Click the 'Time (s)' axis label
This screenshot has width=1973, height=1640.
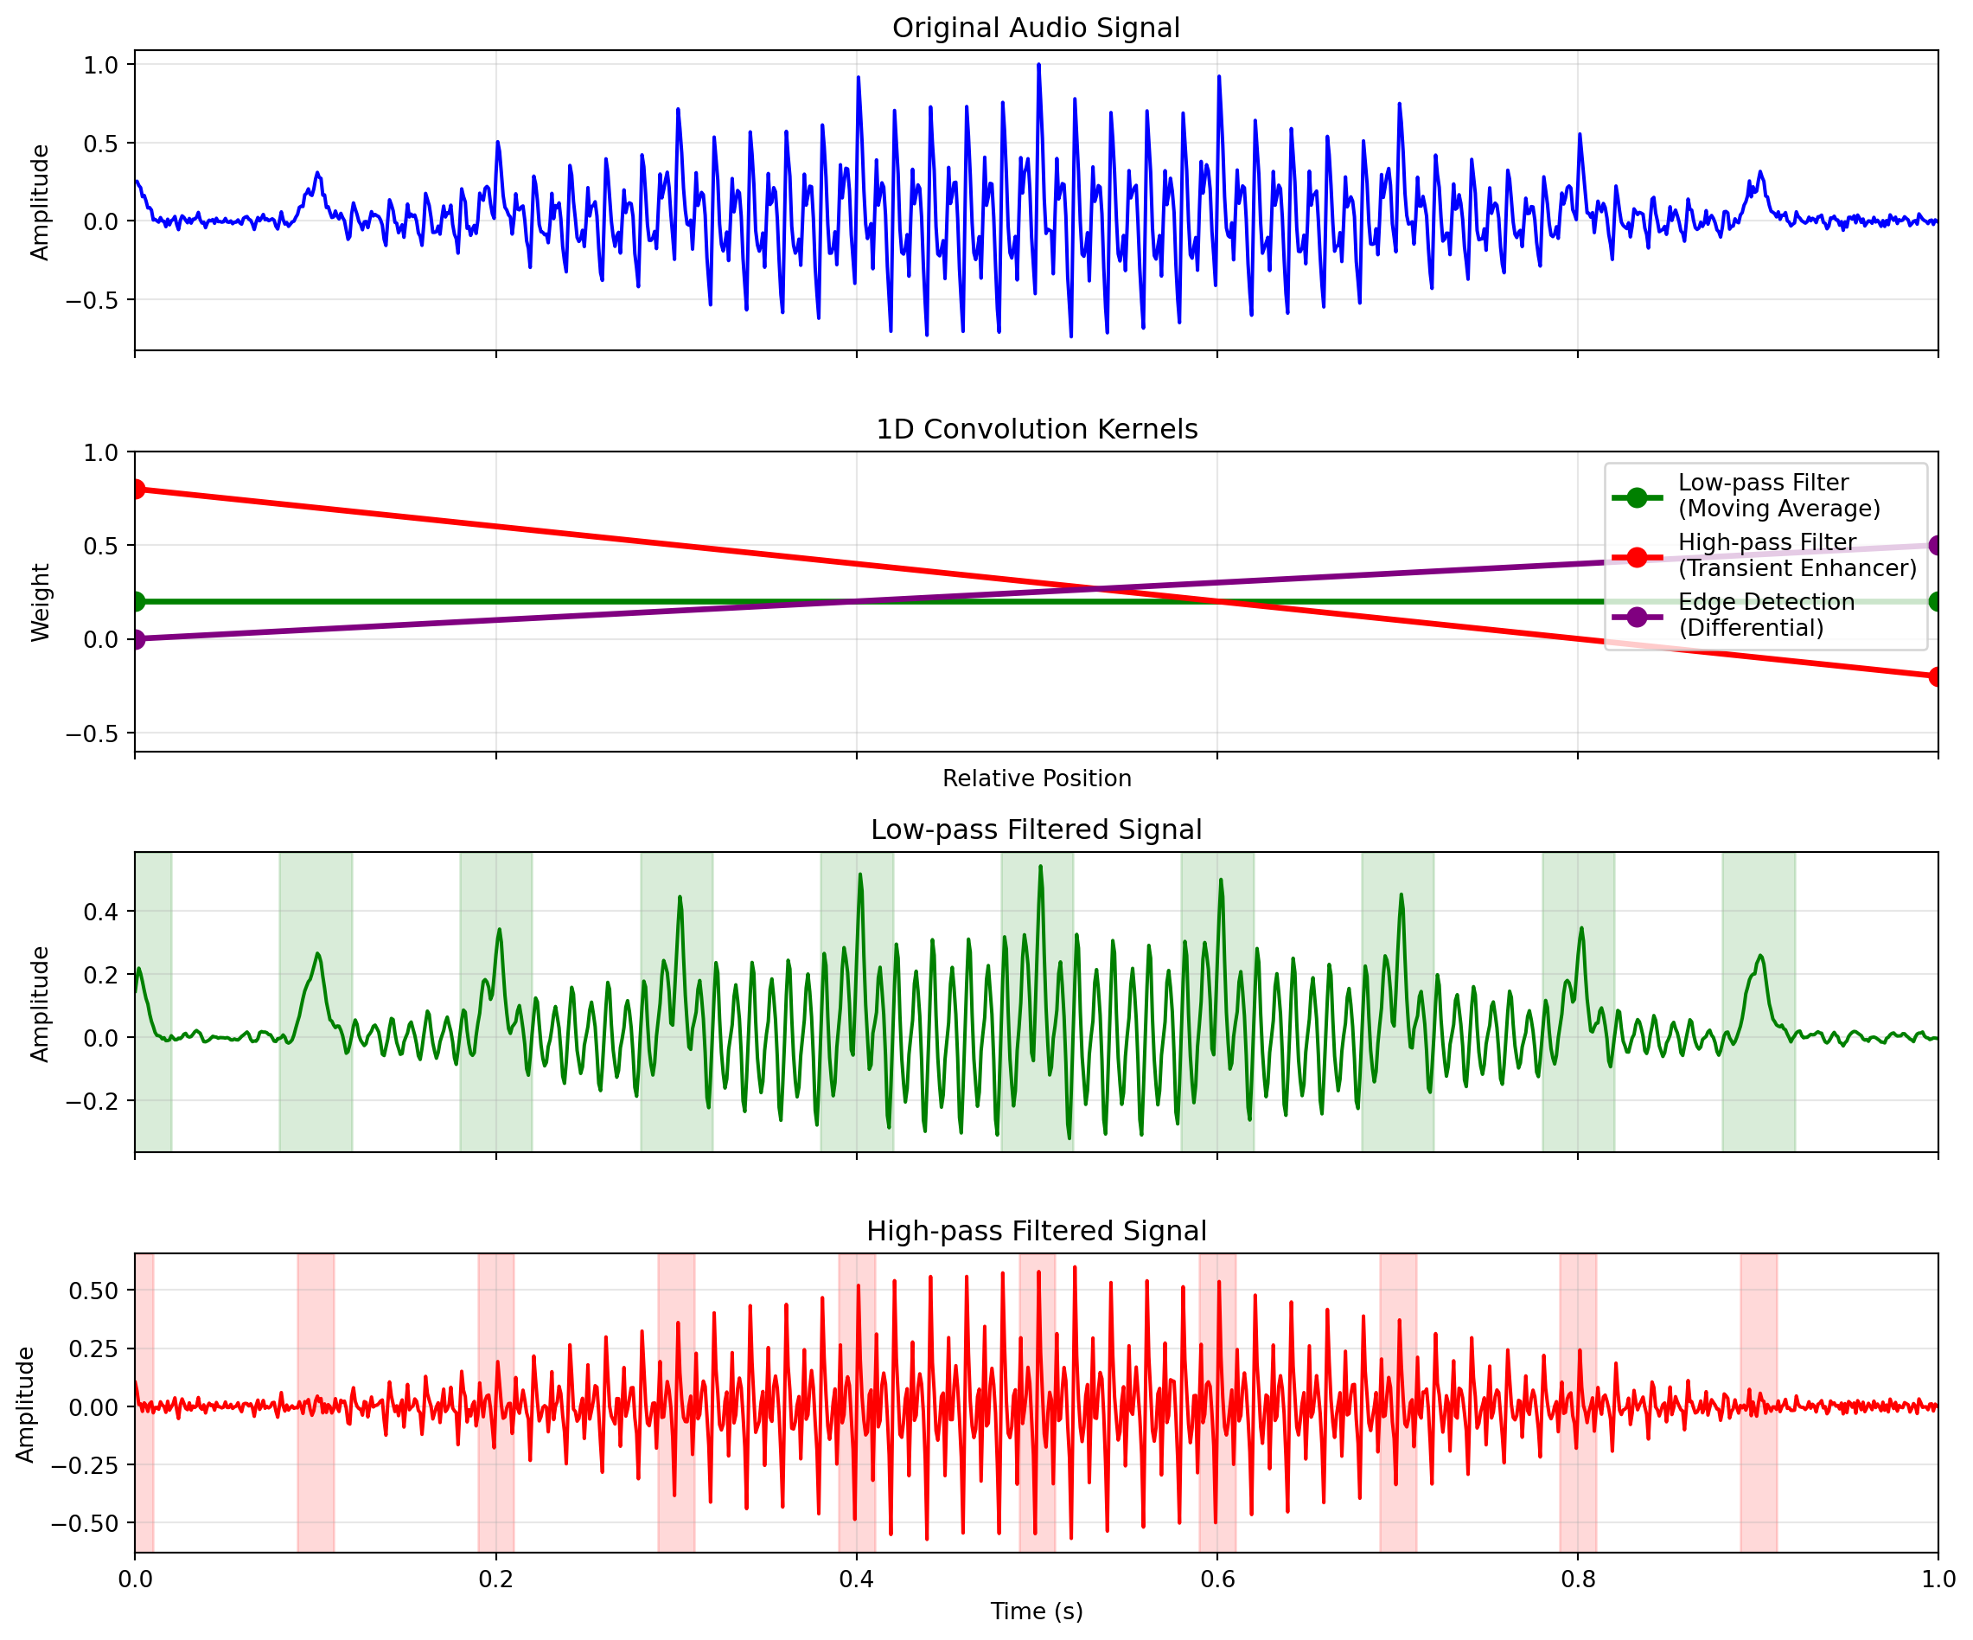pyautogui.click(x=1036, y=1611)
